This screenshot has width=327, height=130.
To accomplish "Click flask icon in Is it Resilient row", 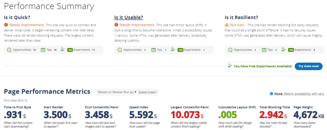I will 283,50.
